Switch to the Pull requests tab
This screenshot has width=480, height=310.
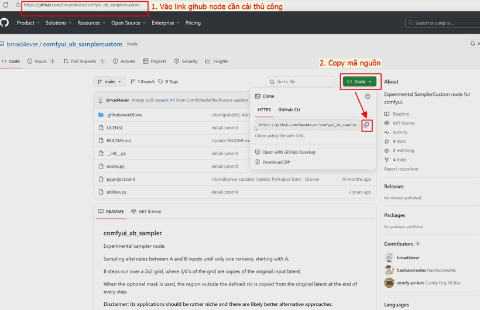(84, 61)
